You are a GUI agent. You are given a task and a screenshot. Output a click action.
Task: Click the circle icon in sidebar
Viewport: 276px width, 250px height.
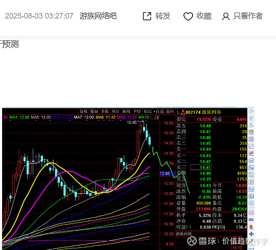[251, 203]
